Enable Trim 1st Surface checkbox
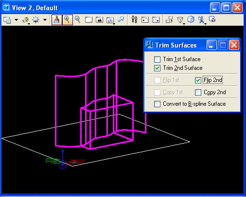The image size is (246, 197). 157,59
